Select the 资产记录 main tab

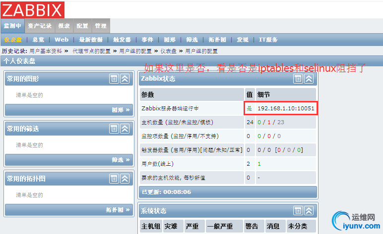point(40,26)
